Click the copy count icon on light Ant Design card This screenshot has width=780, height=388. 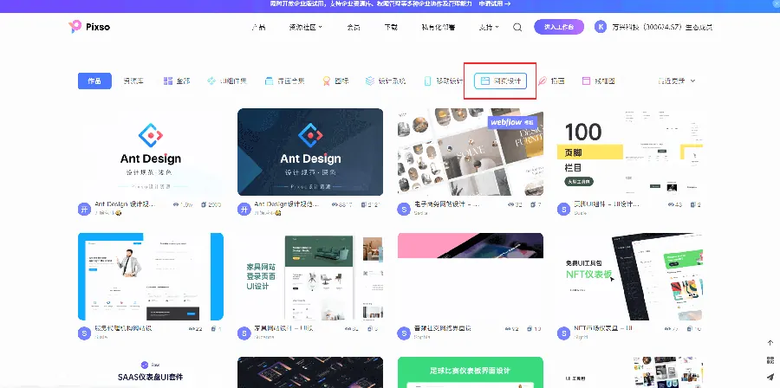coord(204,204)
